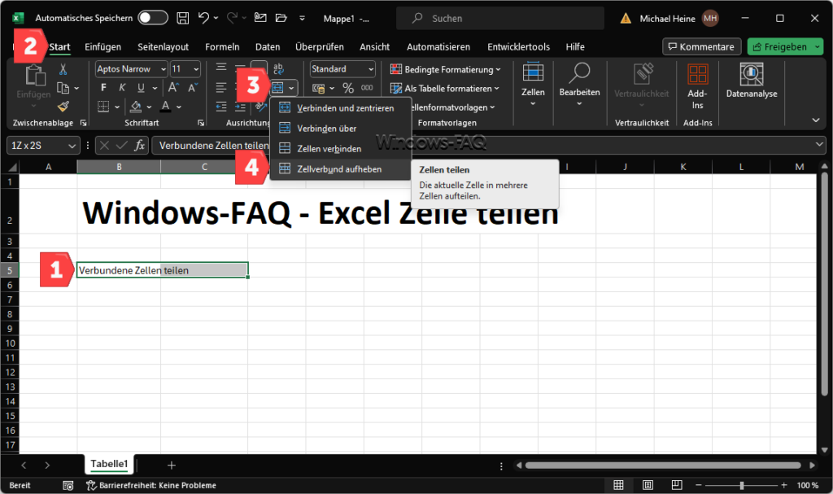Click the Freigeben button
The height and width of the screenshot is (494, 833).
click(x=785, y=46)
